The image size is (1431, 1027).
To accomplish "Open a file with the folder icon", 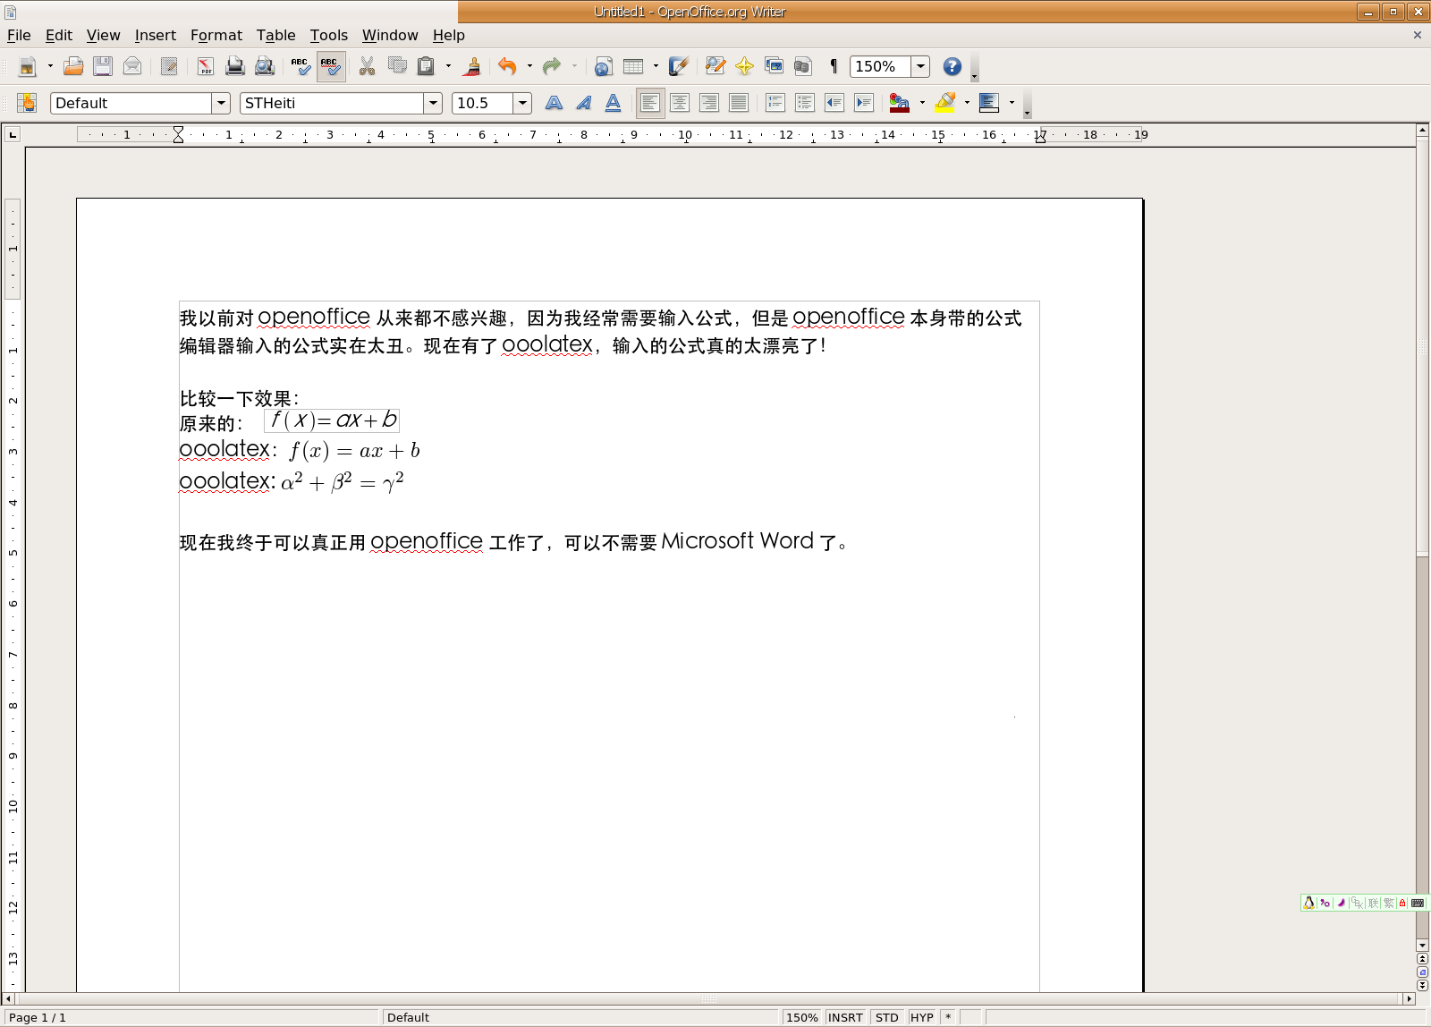I will coord(73,66).
